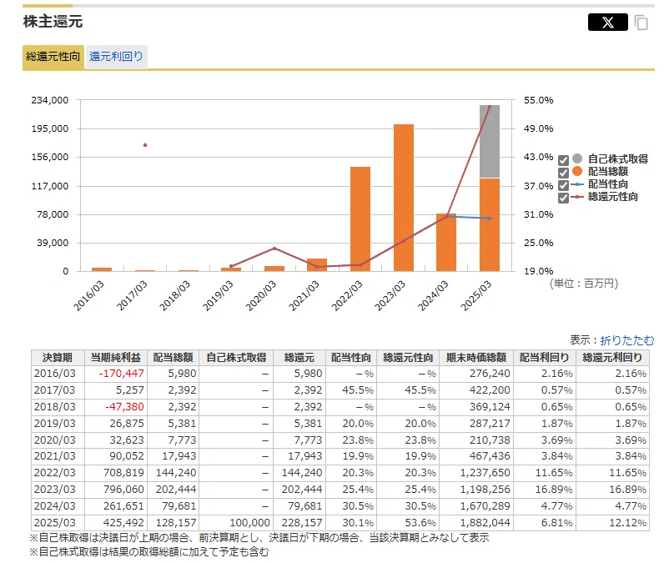Click the 当期純利益 column header
Screen dimensions: 664x563
click(116, 358)
